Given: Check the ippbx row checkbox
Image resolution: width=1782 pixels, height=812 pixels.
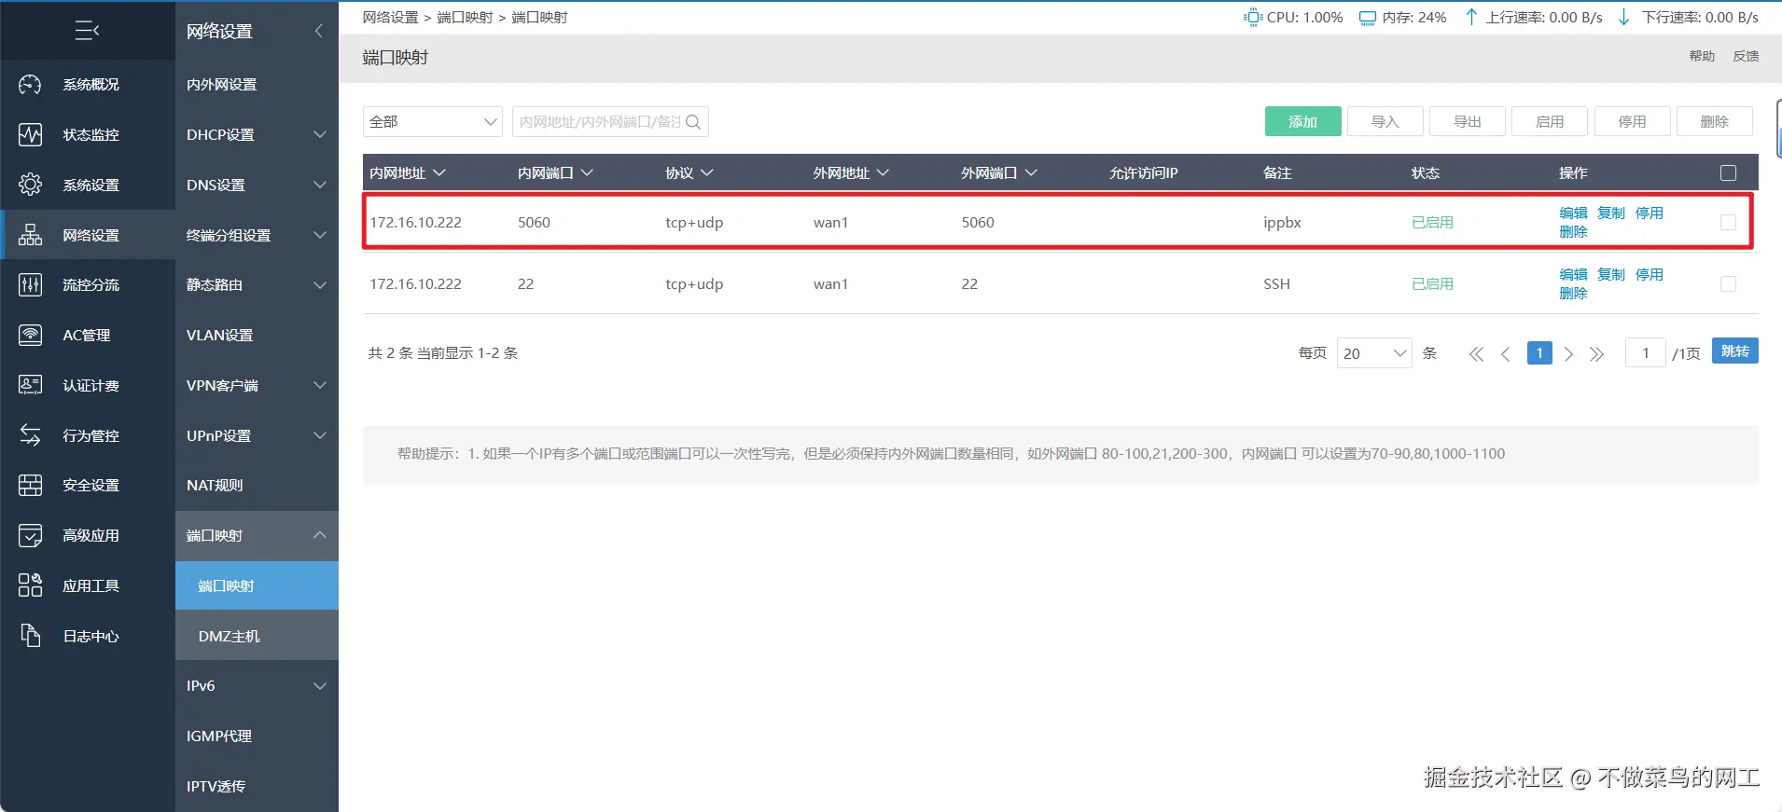Looking at the screenshot, I should (x=1728, y=223).
